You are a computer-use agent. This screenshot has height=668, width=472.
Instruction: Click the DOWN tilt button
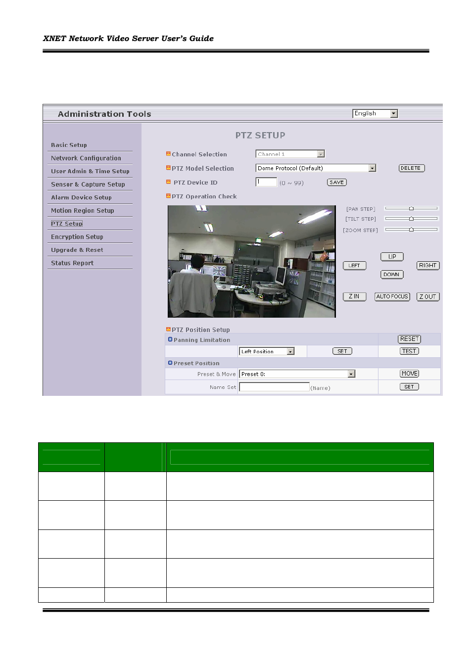392,275
